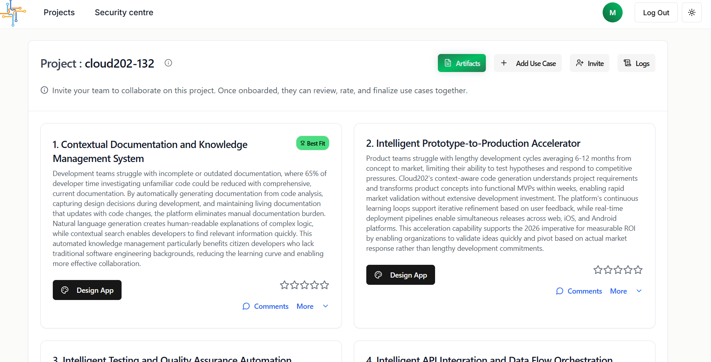Viewport: 711px width, 362px height.
Task: Click Add Use Case button
Action: tap(527, 63)
